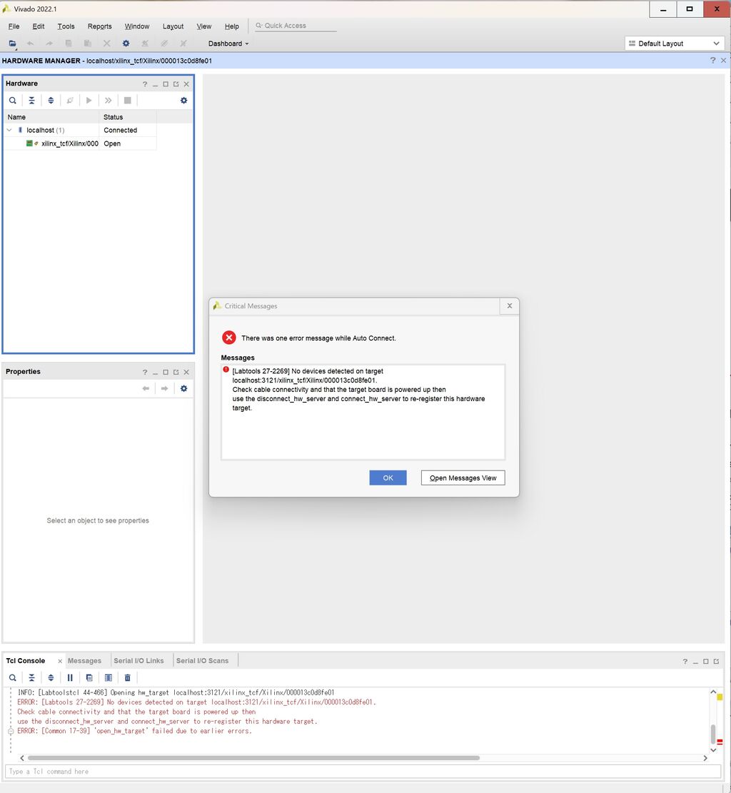This screenshot has width=731, height=793.
Task: Go to previous object in Properties panel
Action: pyautogui.click(x=146, y=388)
